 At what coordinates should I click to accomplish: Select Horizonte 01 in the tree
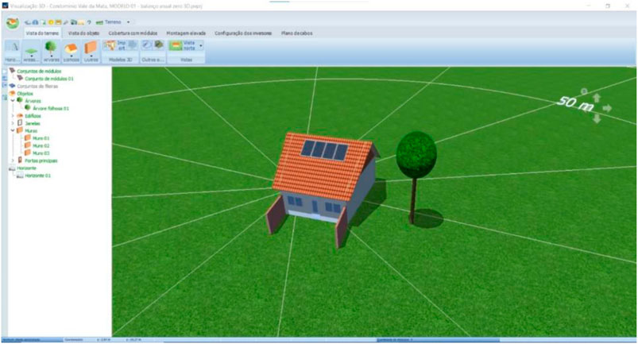pos(37,176)
